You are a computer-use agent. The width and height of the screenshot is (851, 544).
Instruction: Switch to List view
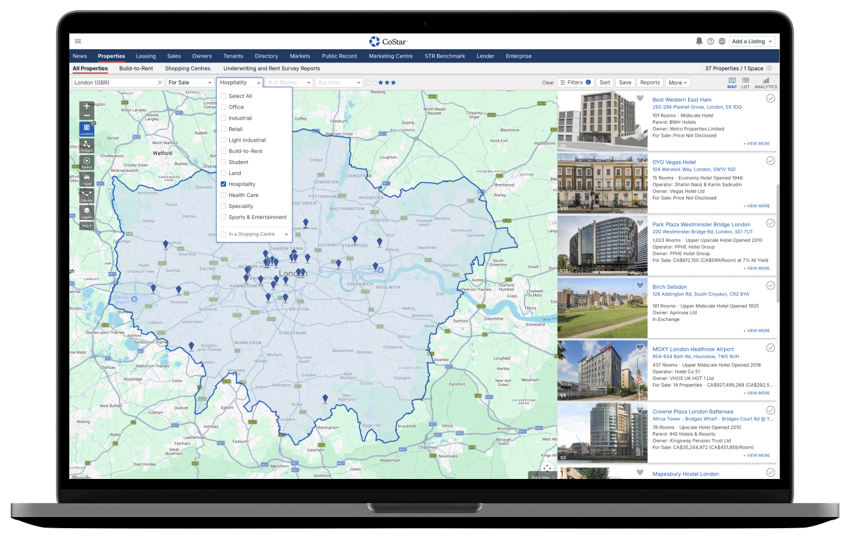click(745, 83)
